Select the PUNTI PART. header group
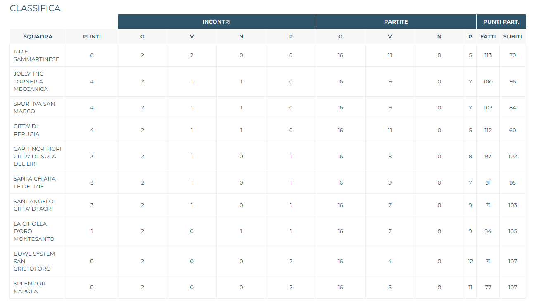 (x=501, y=22)
